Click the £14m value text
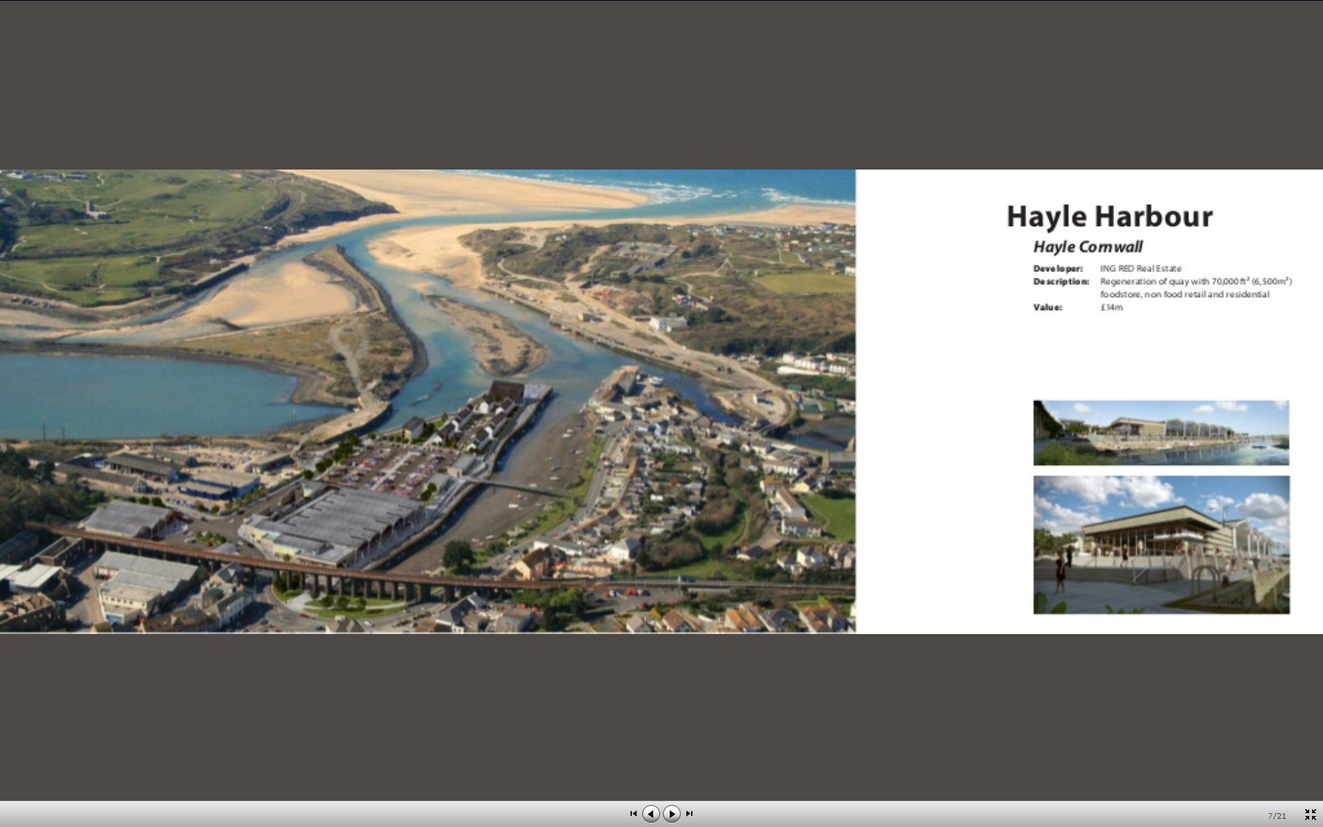 (x=1111, y=307)
